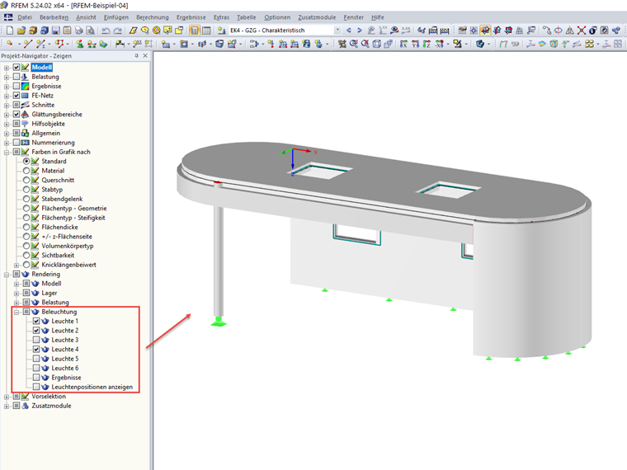
Task: Click the Save diskette icon
Action: [x=55, y=31]
